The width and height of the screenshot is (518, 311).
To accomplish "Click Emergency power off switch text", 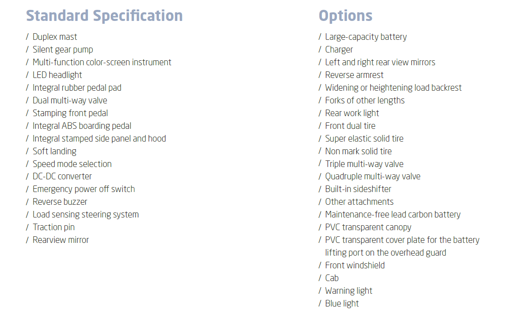I will [x=84, y=189].
